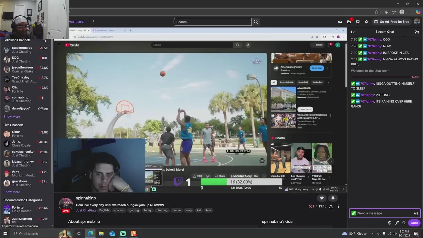The height and width of the screenshot is (238, 423).
Task: Open the notifications inbox with red badge
Action: [349, 22]
